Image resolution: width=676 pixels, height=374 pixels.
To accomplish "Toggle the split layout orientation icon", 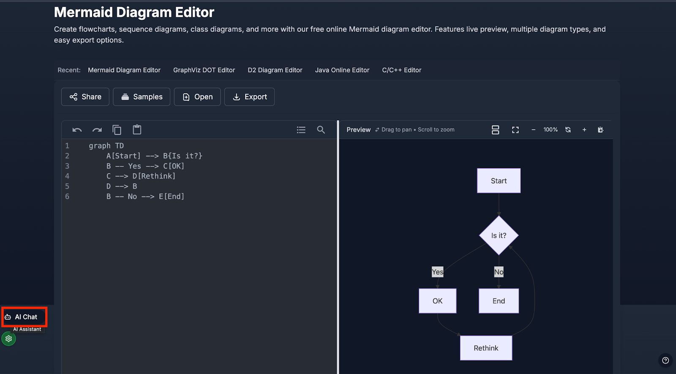I will tap(495, 130).
